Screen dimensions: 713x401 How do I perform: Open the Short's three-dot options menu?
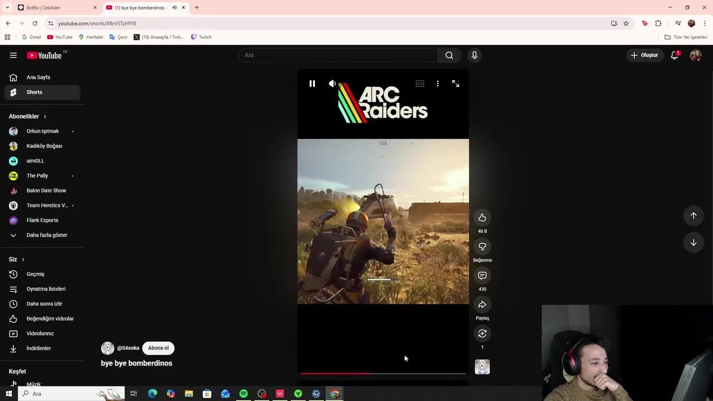pos(438,84)
